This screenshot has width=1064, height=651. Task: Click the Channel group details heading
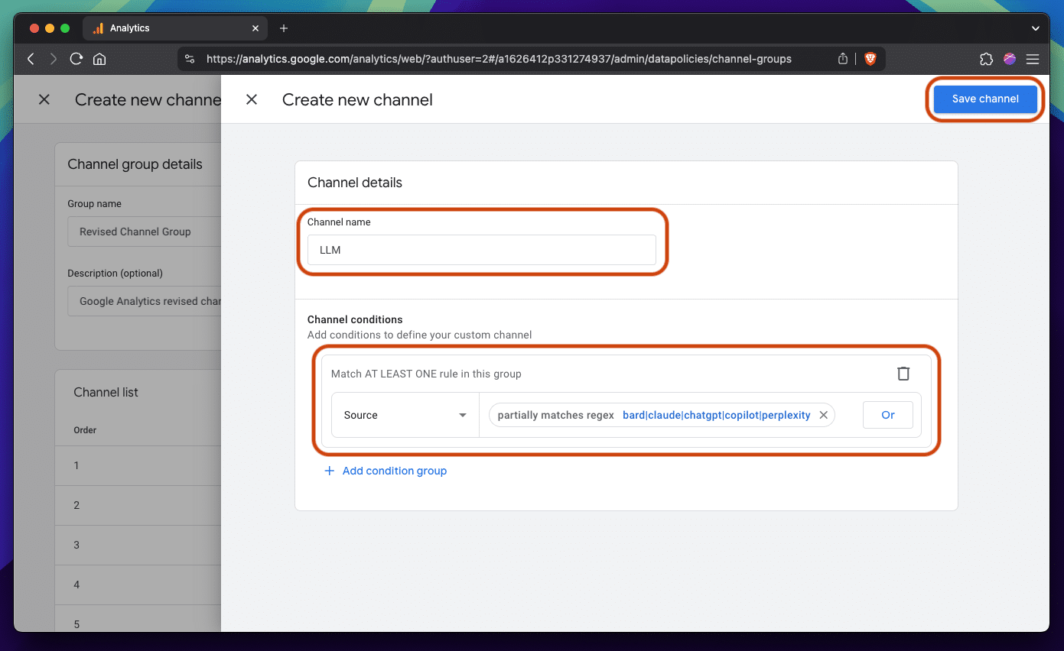pyautogui.click(x=135, y=164)
